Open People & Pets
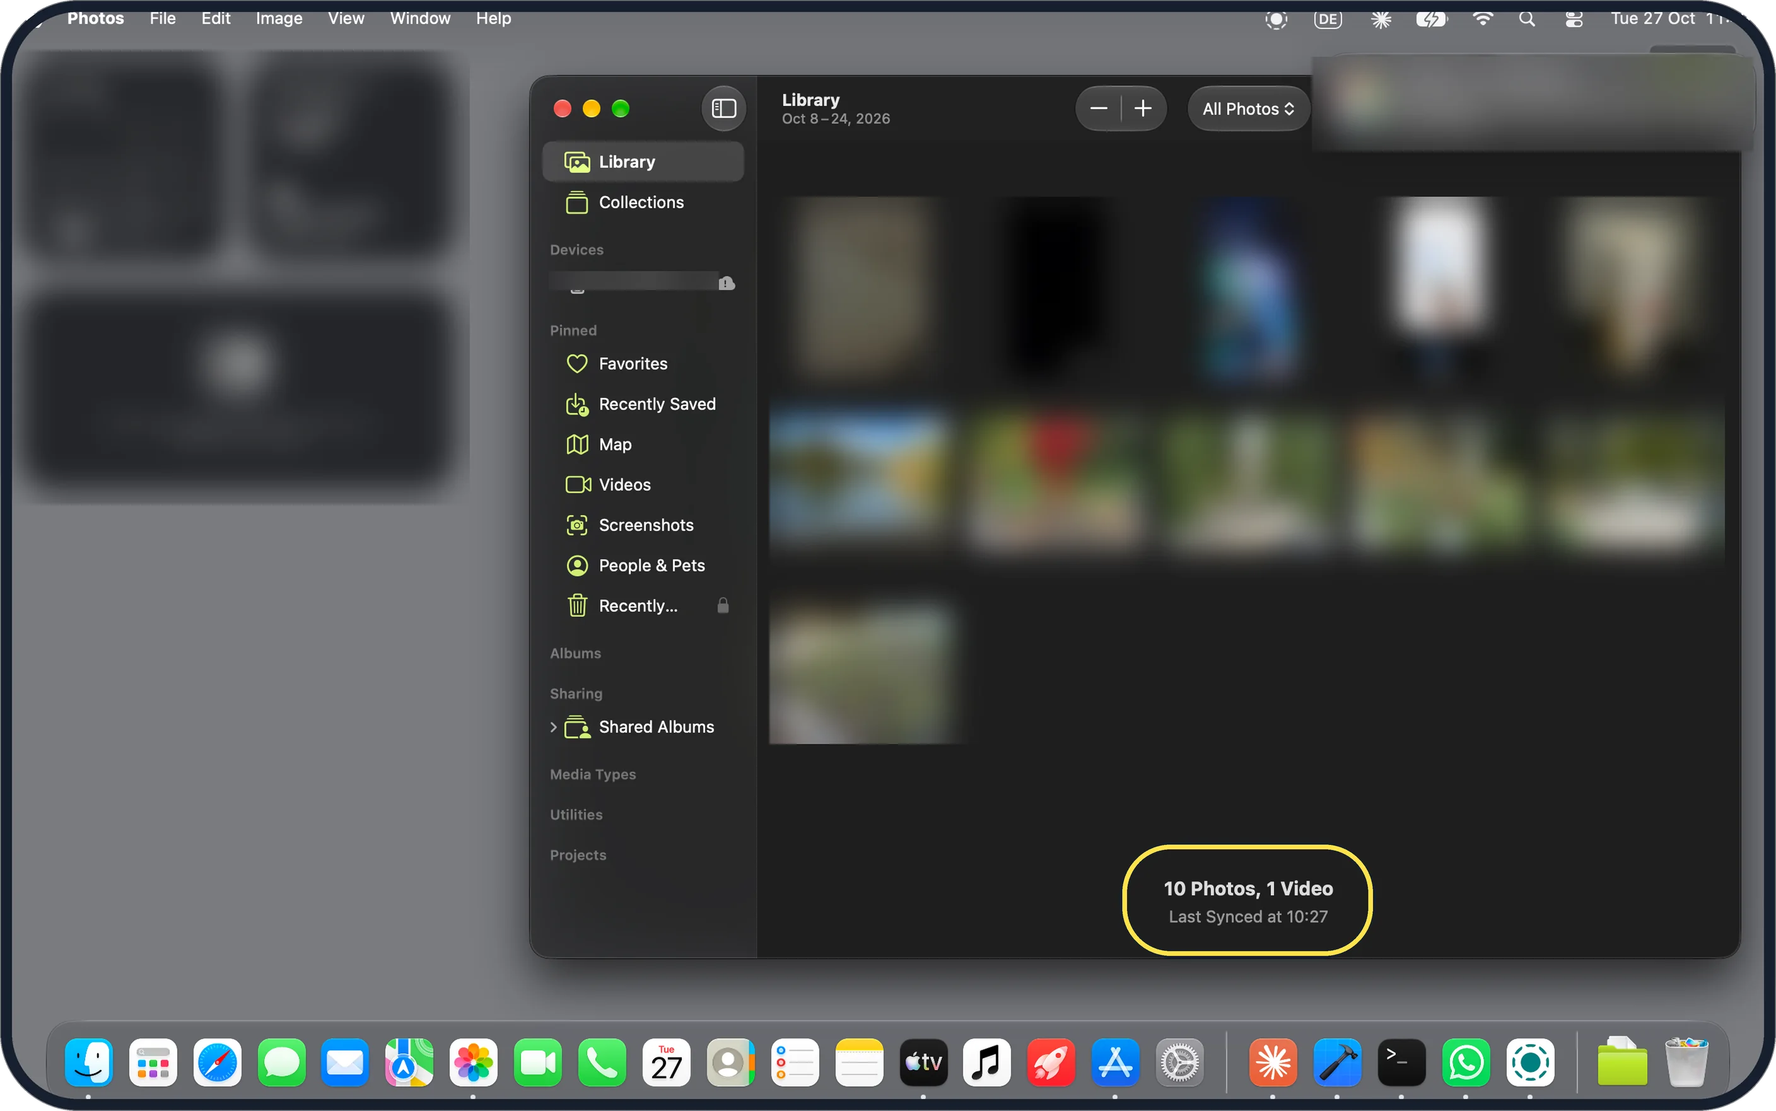The height and width of the screenshot is (1111, 1776). click(x=643, y=566)
